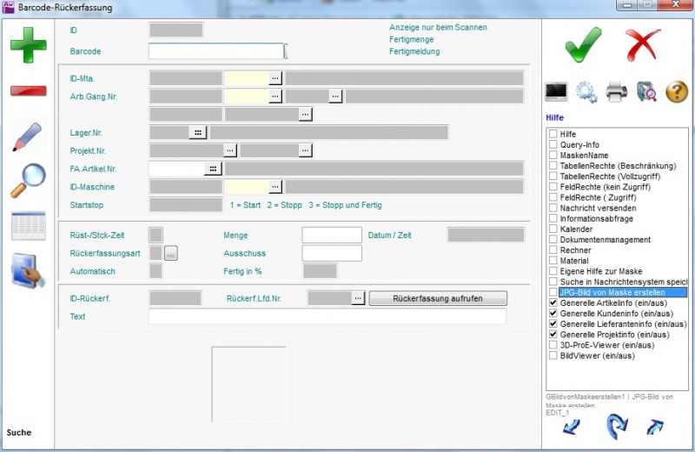Click the yellow question mark help icon

(x=676, y=91)
